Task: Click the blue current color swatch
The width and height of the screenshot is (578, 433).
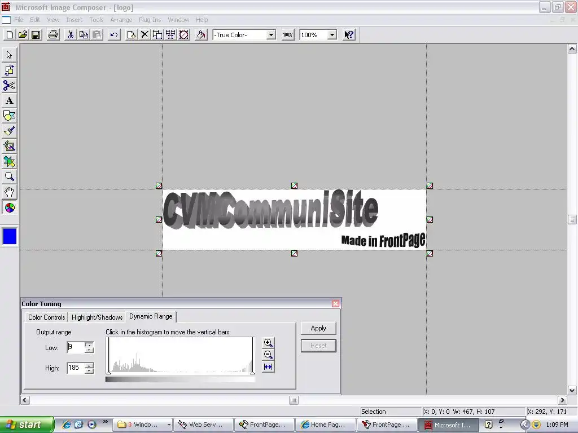Action: (x=10, y=236)
